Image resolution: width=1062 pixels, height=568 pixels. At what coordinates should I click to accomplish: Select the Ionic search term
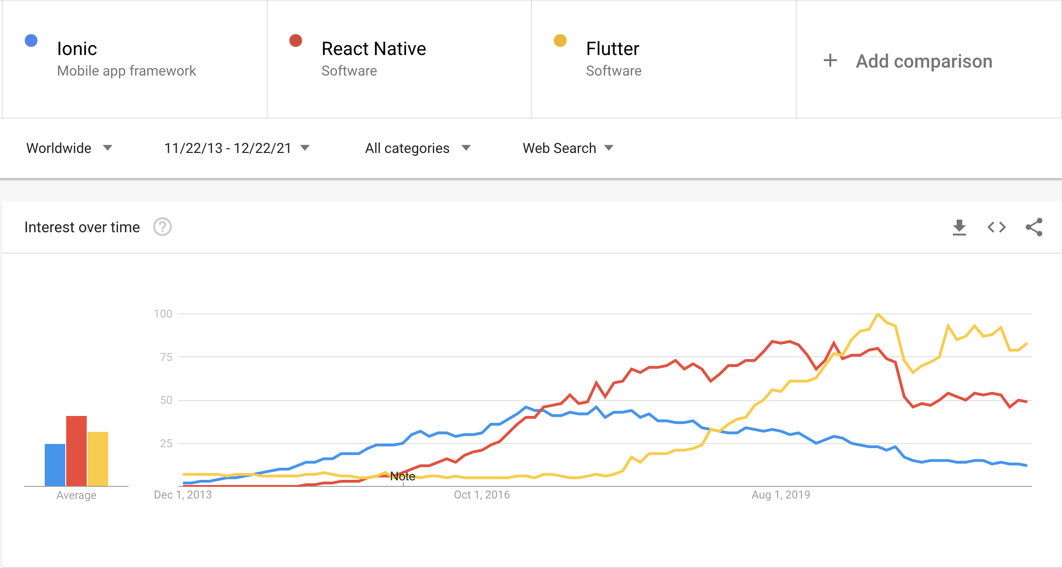tap(77, 49)
